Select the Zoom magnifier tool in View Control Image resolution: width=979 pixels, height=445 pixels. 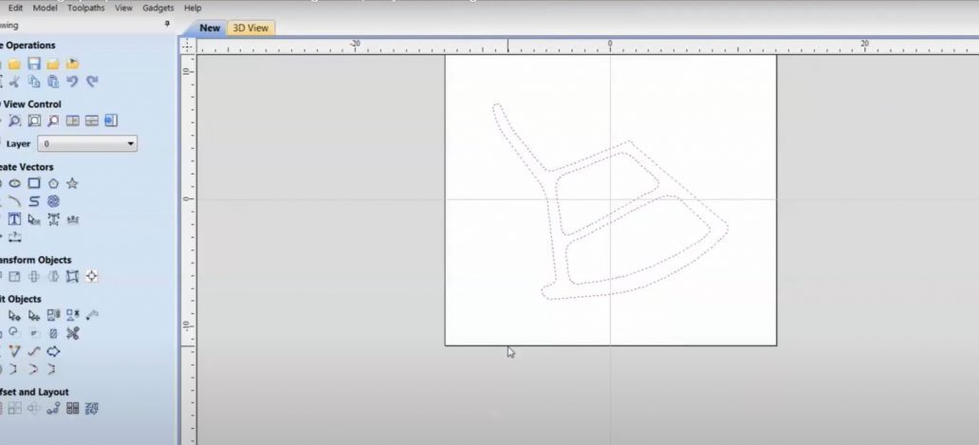coord(14,121)
